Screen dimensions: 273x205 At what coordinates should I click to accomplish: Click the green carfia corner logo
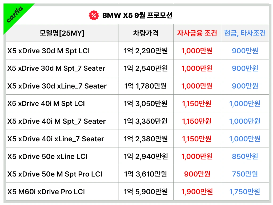[15, 15]
